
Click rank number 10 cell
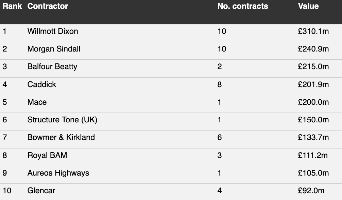7,191
